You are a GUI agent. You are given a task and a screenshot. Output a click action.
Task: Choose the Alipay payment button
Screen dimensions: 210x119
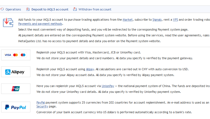(x=16, y=72)
